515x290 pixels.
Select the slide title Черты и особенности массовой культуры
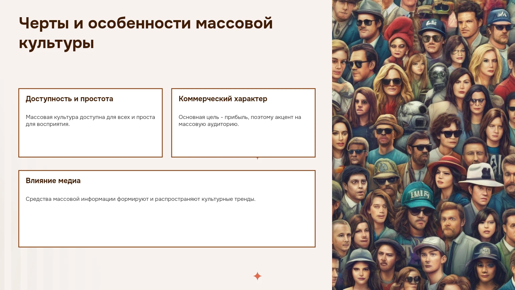coord(146,33)
